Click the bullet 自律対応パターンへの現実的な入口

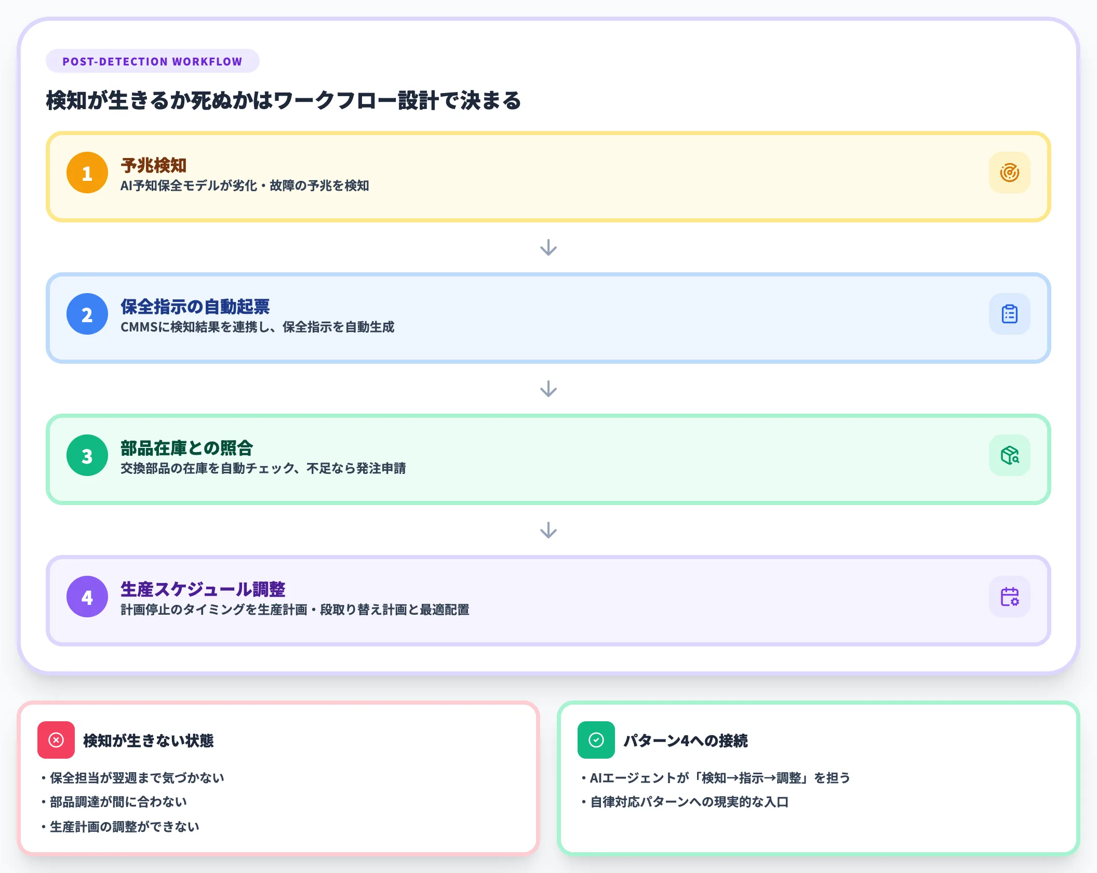coord(685,802)
